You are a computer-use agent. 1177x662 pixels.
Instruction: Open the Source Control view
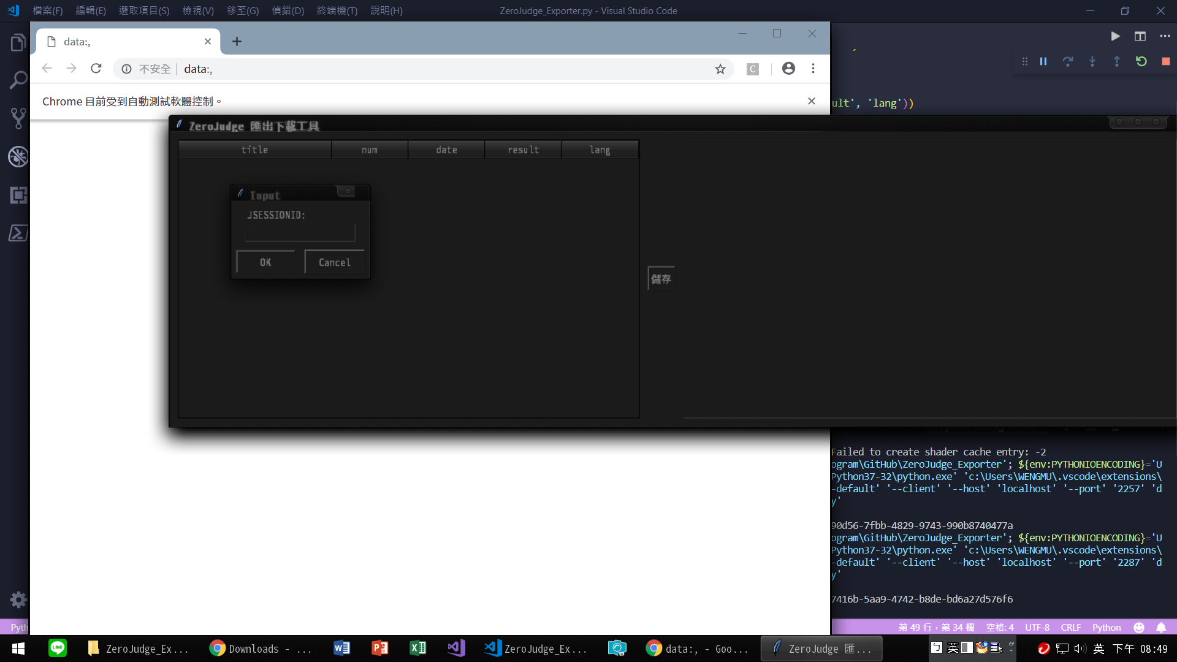(x=18, y=118)
